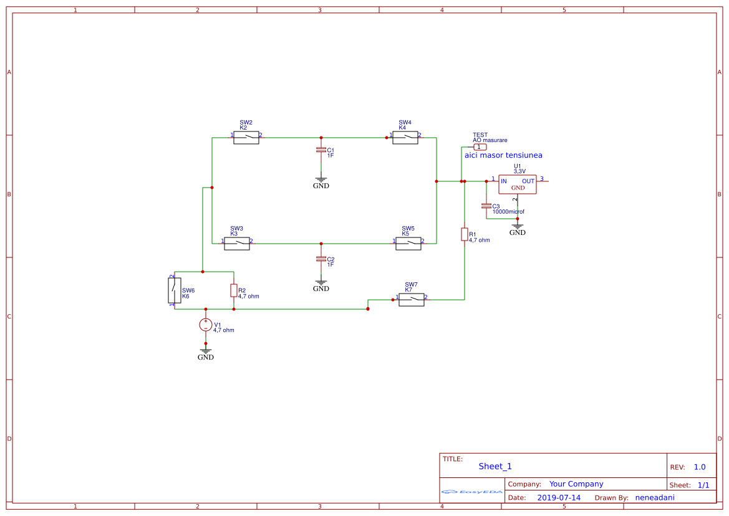This screenshot has height=516, width=729.
Task: Select the vertical SW6 switch symbol
Action: click(174, 290)
